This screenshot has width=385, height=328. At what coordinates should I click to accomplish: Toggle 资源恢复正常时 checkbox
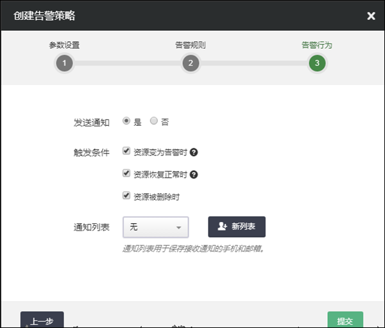click(x=126, y=174)
